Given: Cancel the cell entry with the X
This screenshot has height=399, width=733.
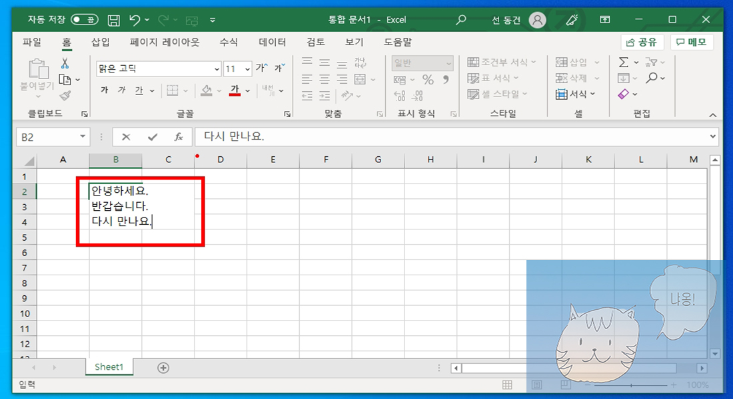Looking at the screenshot, I should (x=126, y=137).
